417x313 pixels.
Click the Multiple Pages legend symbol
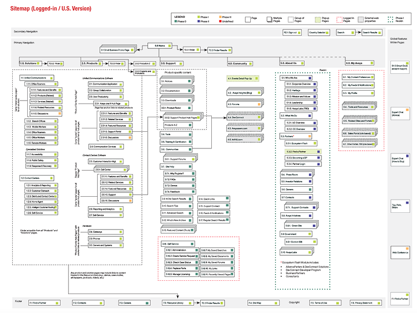pyautogui.click(x=270, y=19)
